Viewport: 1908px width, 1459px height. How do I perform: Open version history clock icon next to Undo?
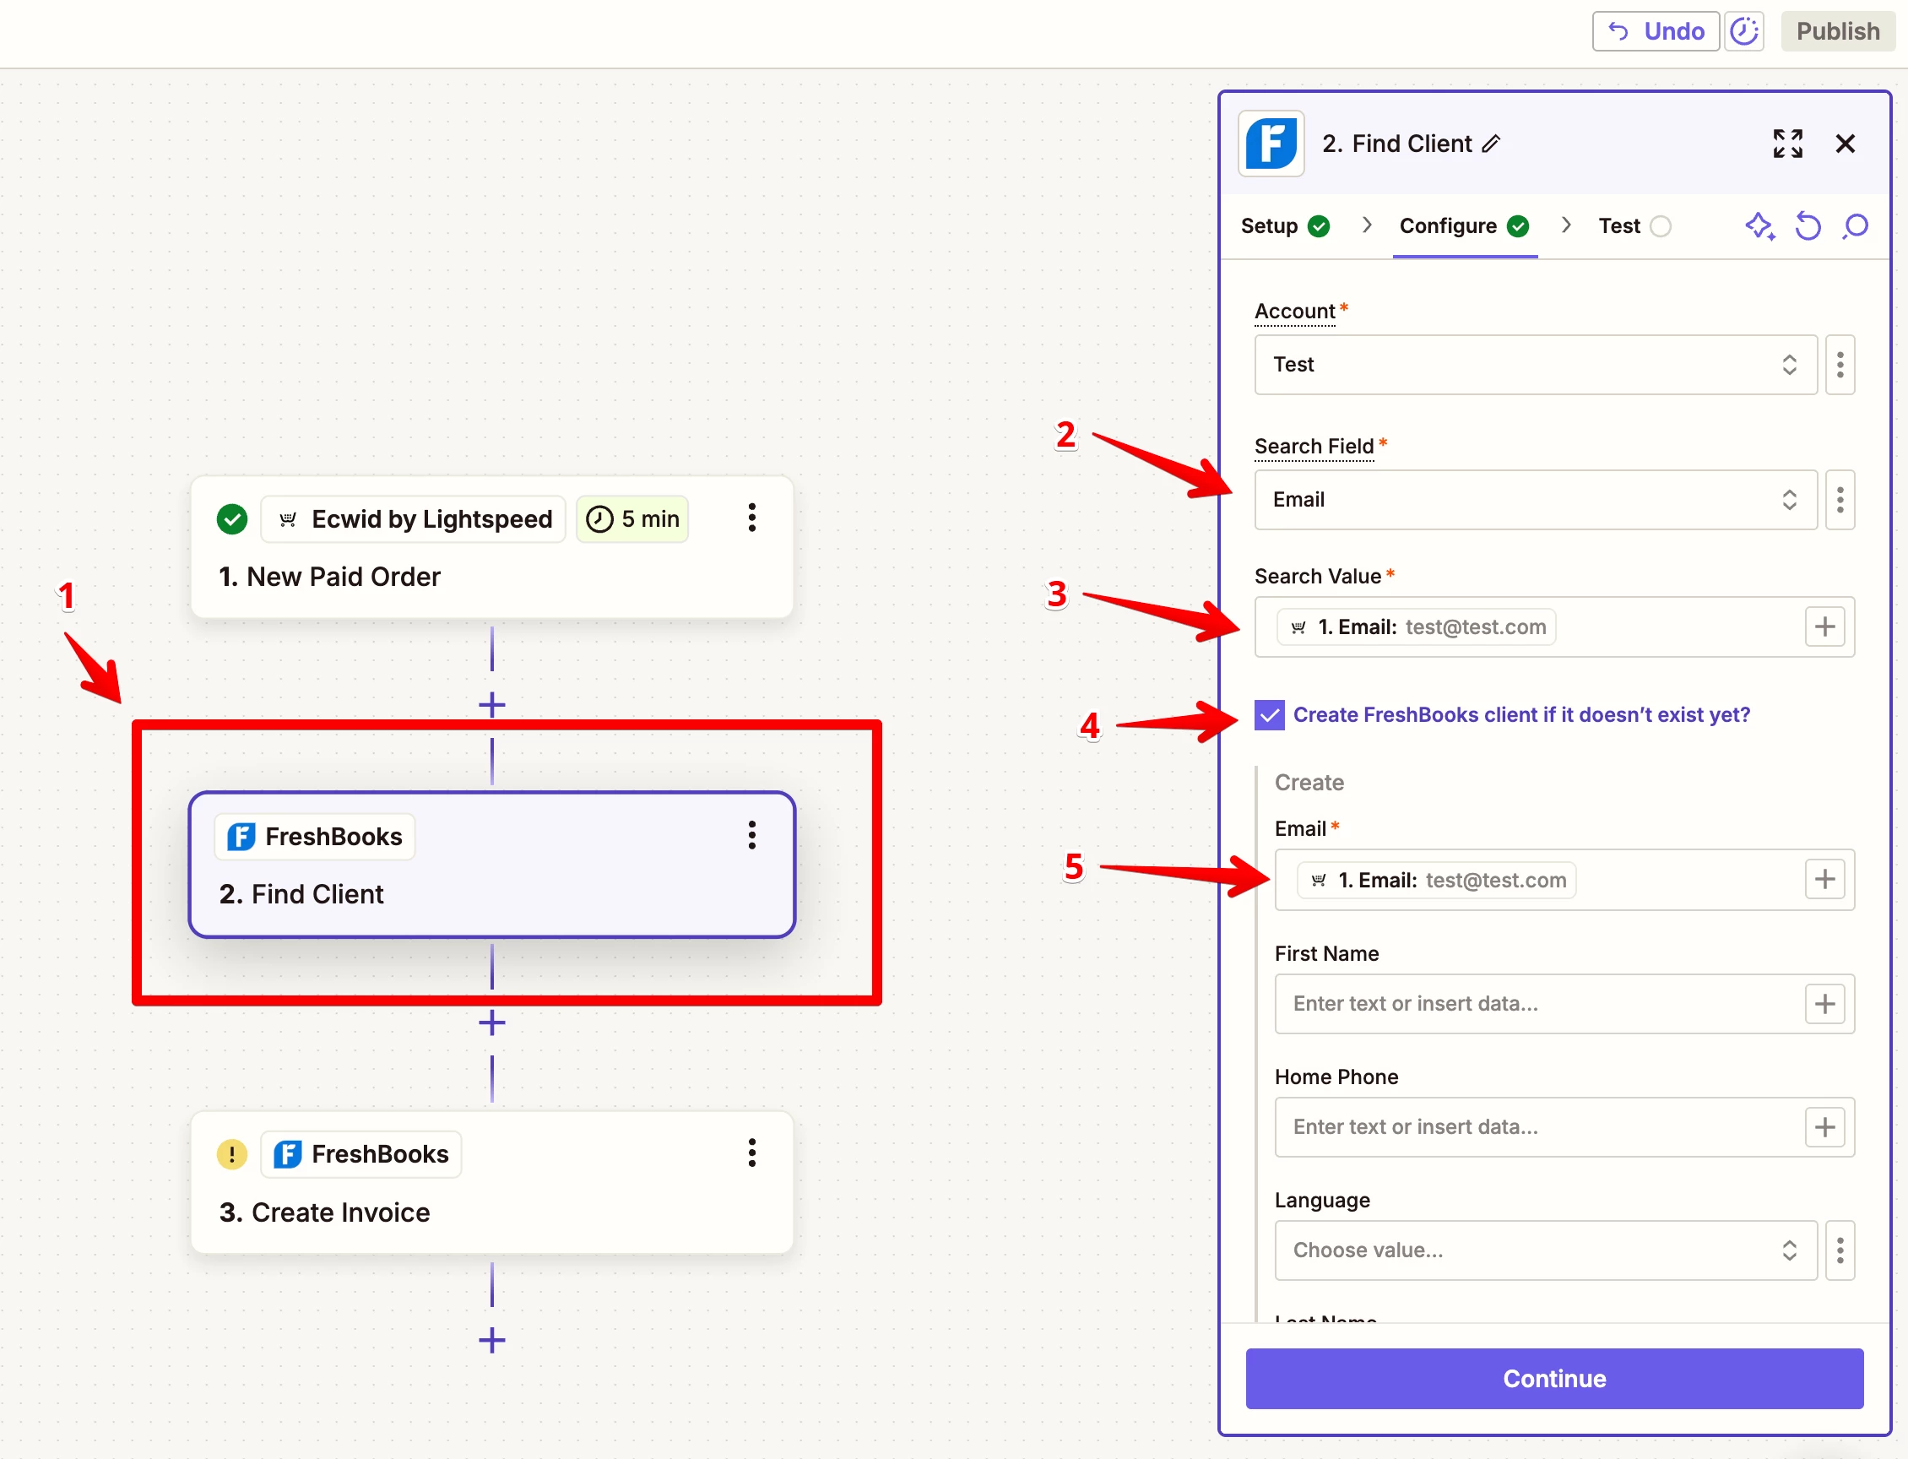[x=1744, y=32]
